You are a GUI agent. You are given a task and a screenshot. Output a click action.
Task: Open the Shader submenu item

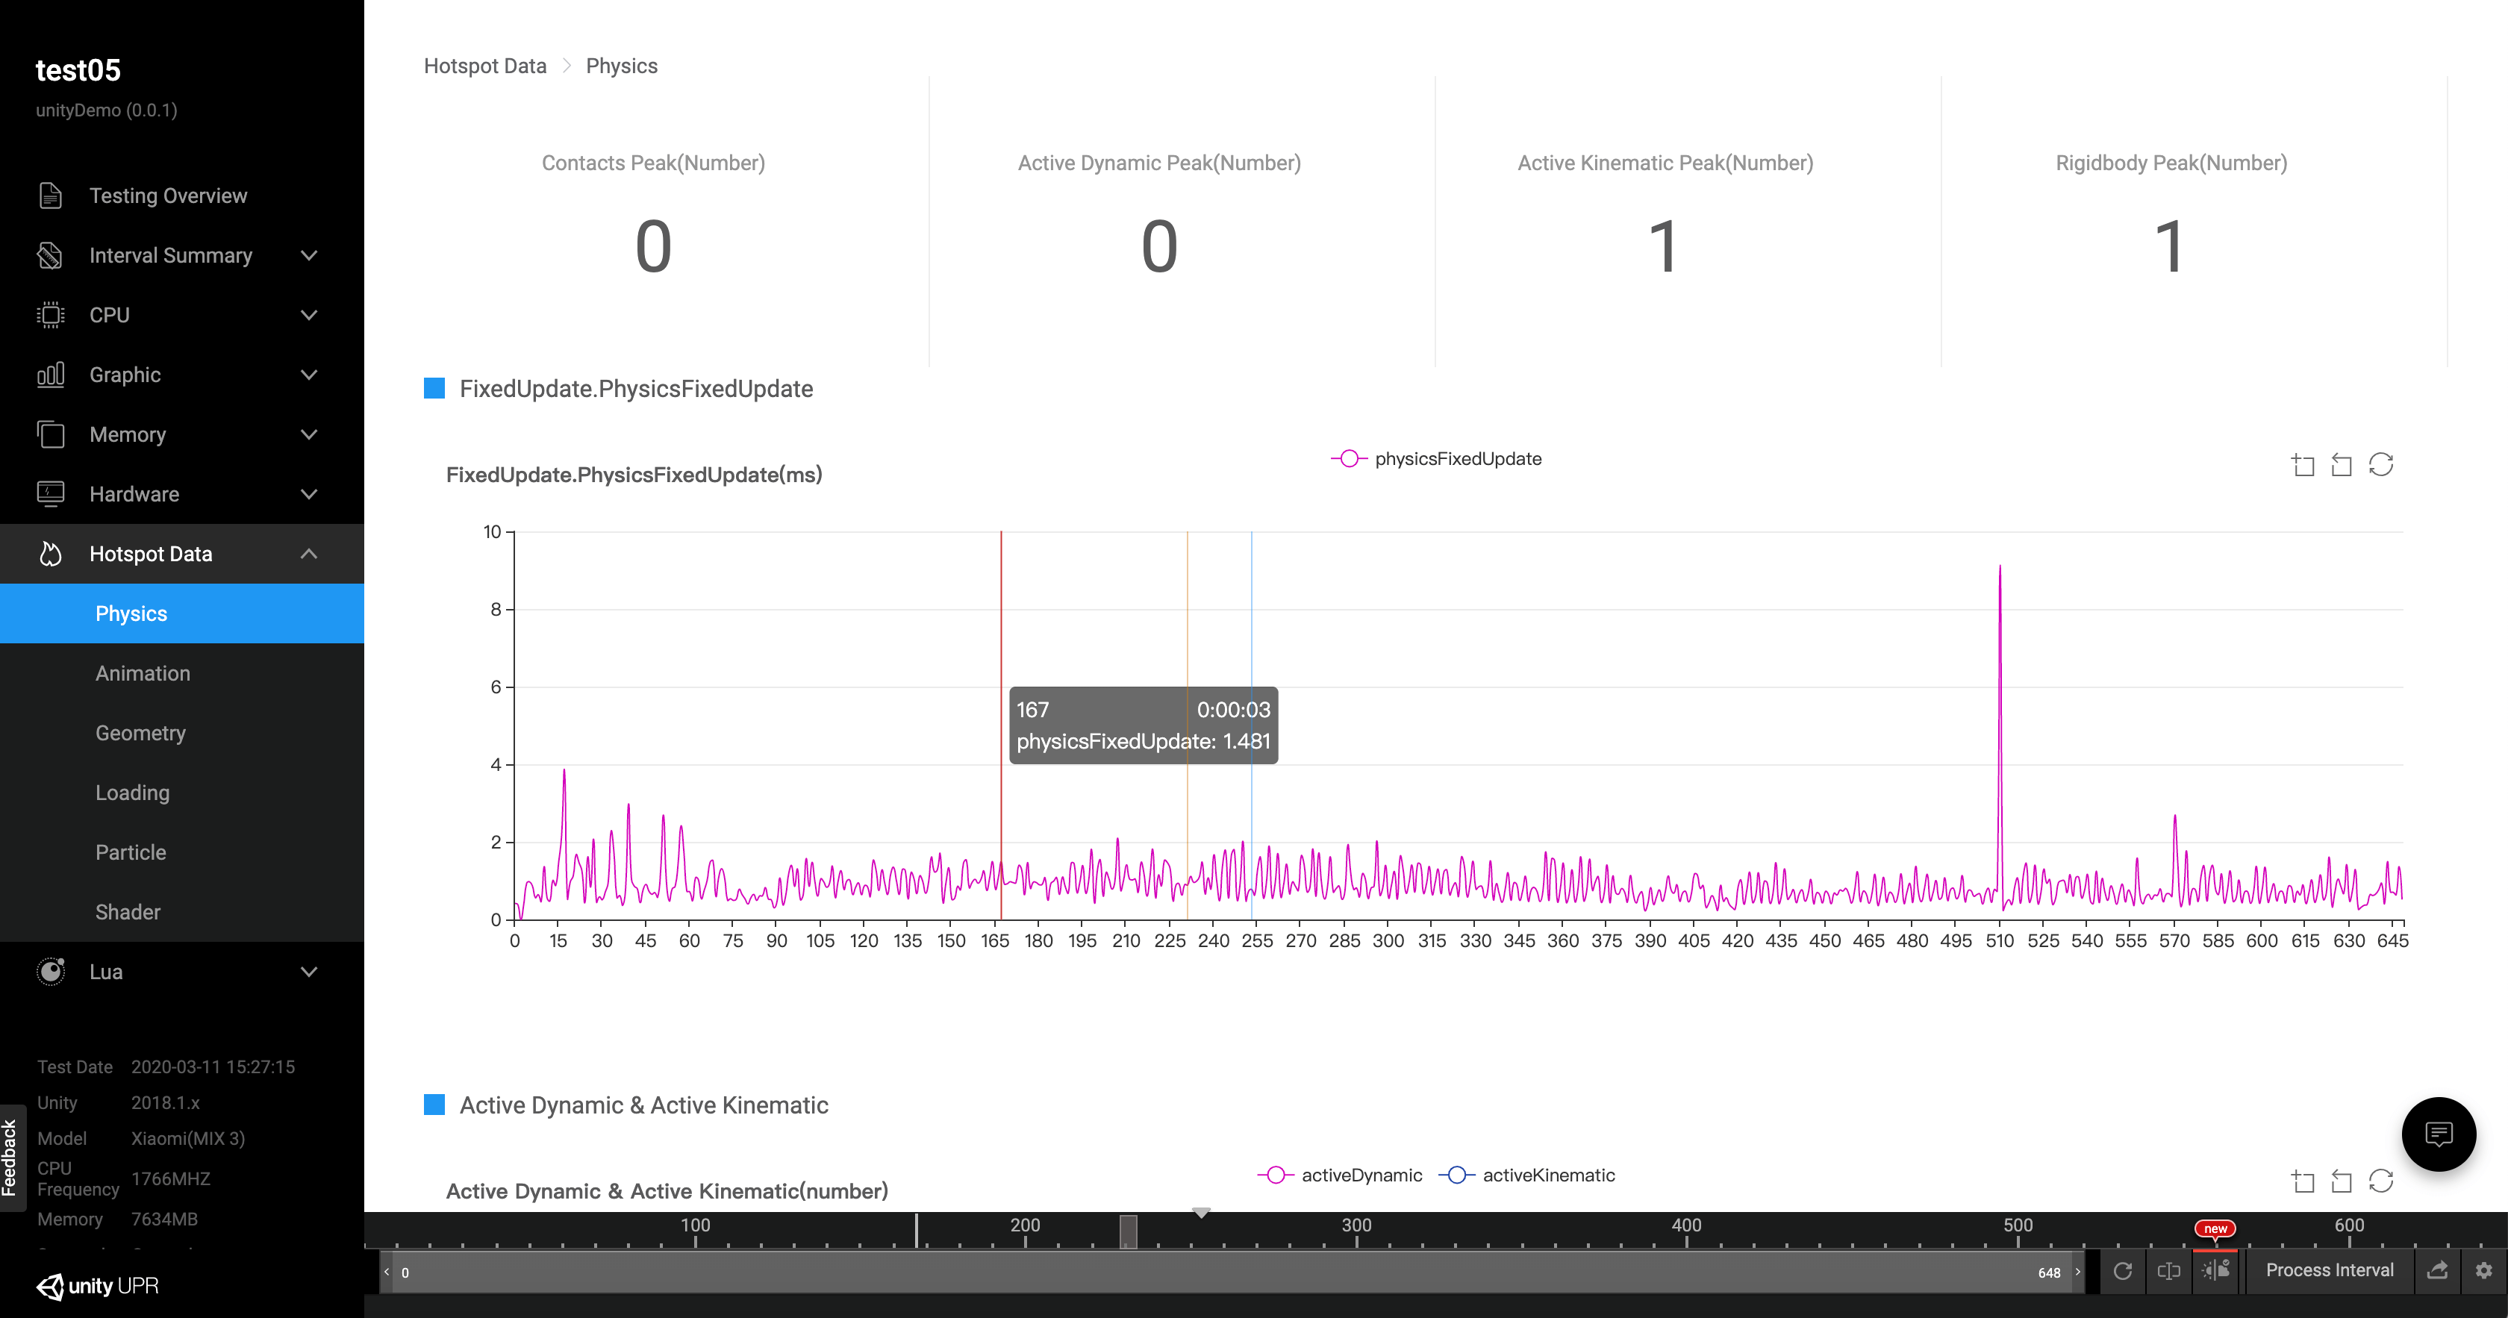click(128, 912)
